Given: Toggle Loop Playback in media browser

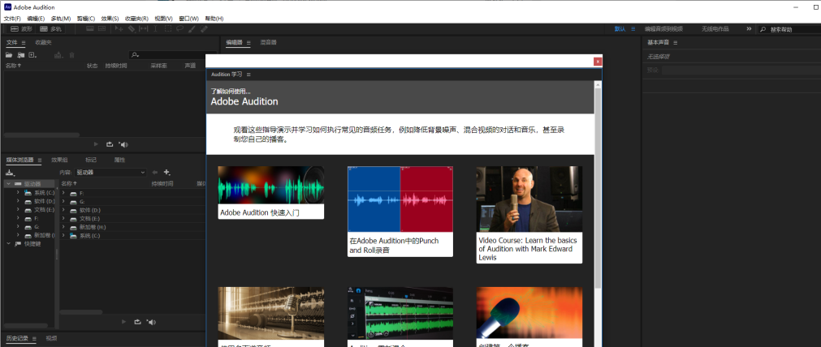Looking at the screenshot, I should click(x=138, y=322).
